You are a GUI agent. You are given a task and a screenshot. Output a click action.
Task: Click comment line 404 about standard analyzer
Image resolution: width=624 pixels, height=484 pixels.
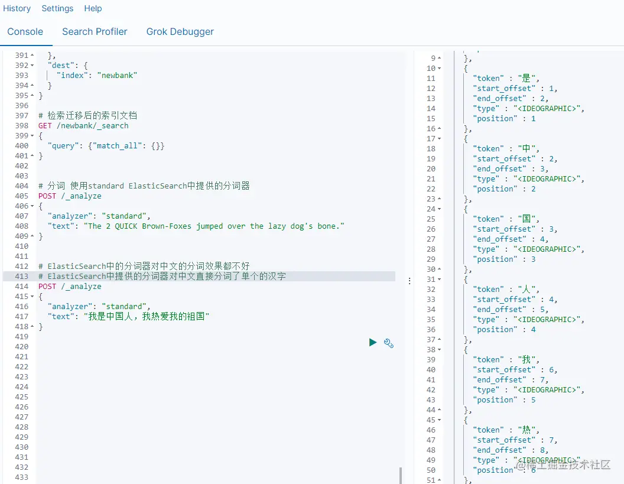coord(144,186)
